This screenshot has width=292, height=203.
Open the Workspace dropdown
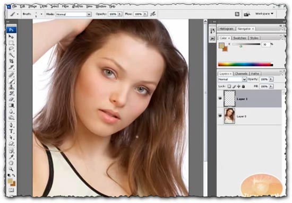[264, 14]
